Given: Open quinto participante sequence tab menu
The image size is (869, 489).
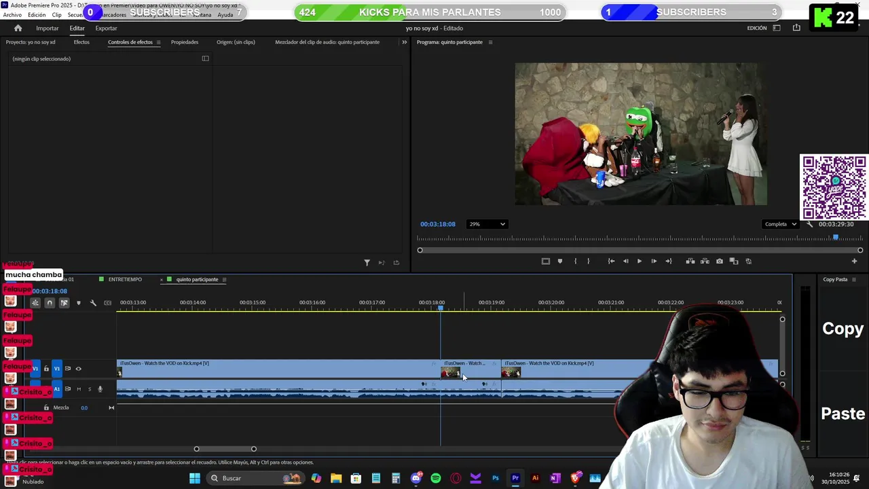Looking at the screenshot, I should pyautogui.click(x=224, y=280).
